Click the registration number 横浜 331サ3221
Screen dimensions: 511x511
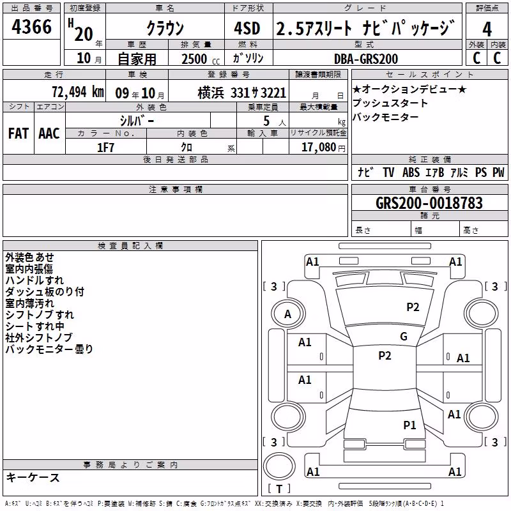coord(242,93)
